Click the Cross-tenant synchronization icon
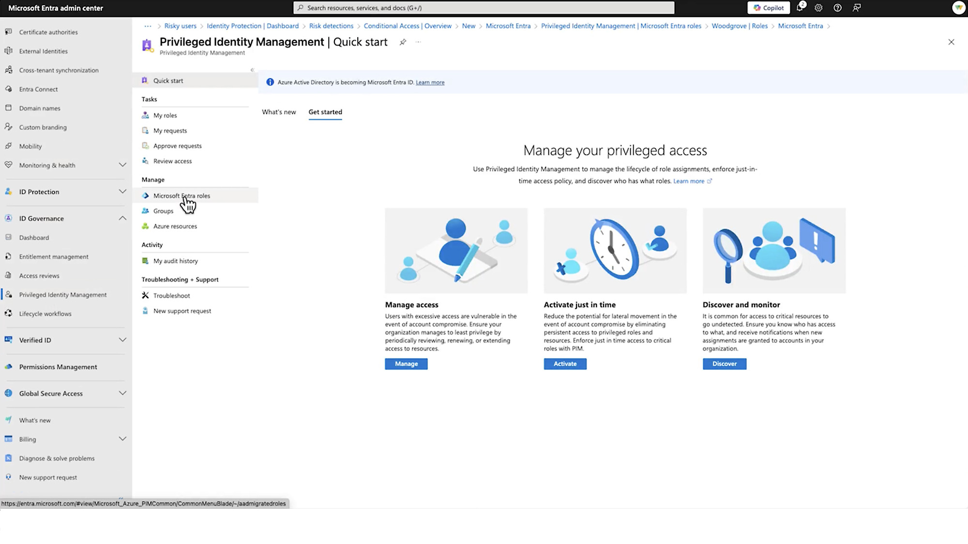The height and width of the screenshot is (544, 968). 8,70
